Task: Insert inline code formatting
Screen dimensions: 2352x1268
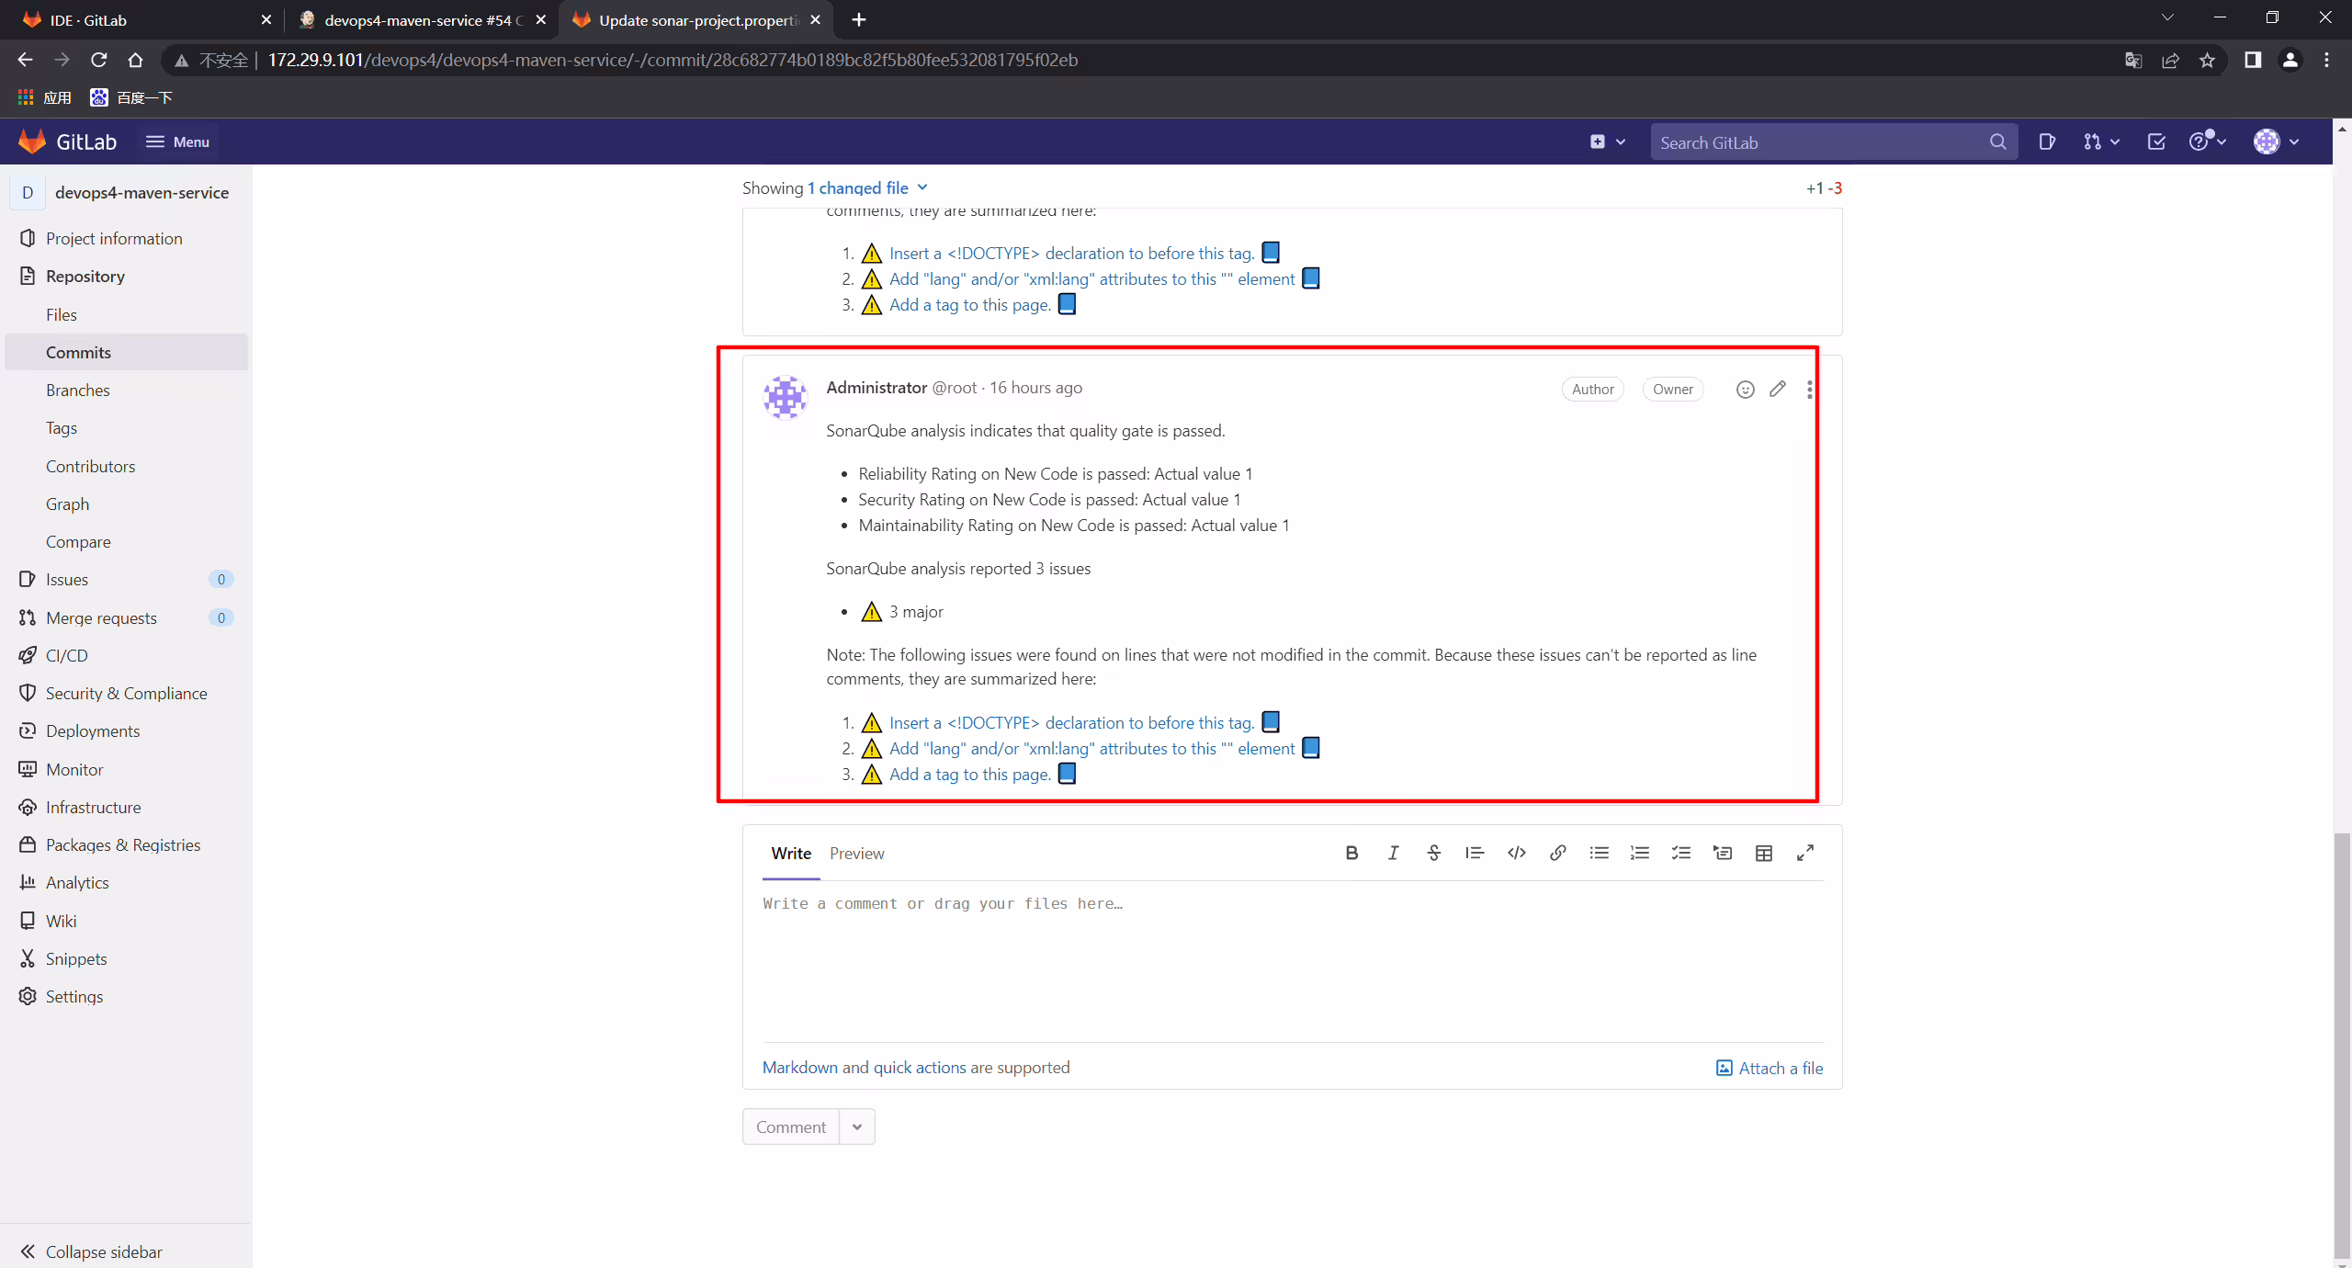Action: tap(1517, 854)
